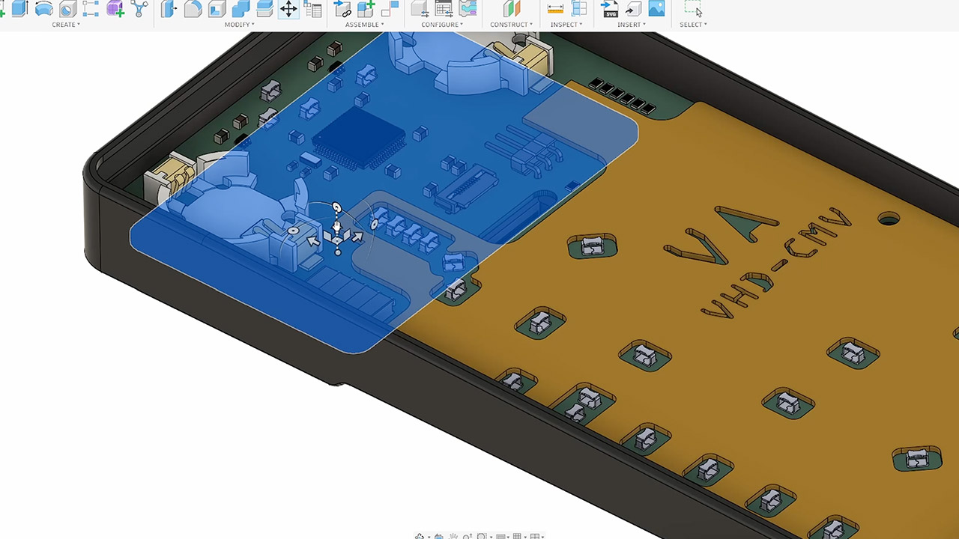Select the Measure tool
The height and width of the screenshot is (539, 959).
pos(555,9)
